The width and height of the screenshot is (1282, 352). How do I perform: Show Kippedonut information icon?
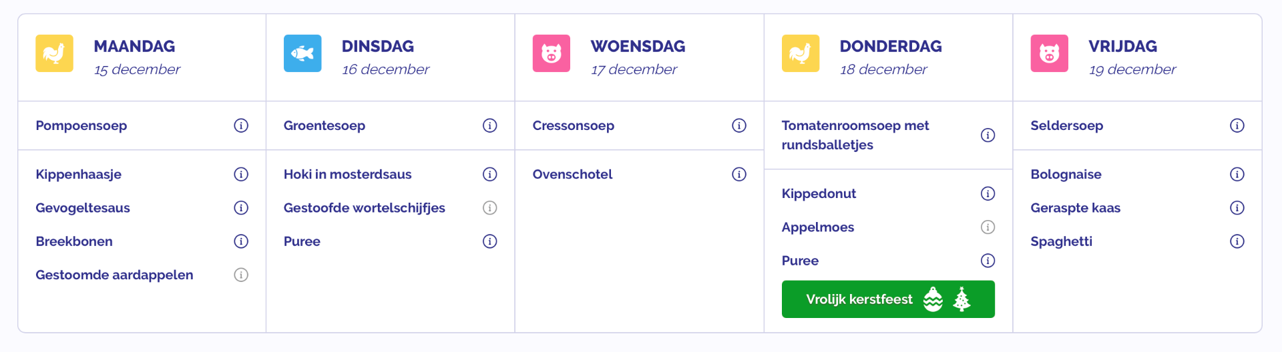(988, 193)
